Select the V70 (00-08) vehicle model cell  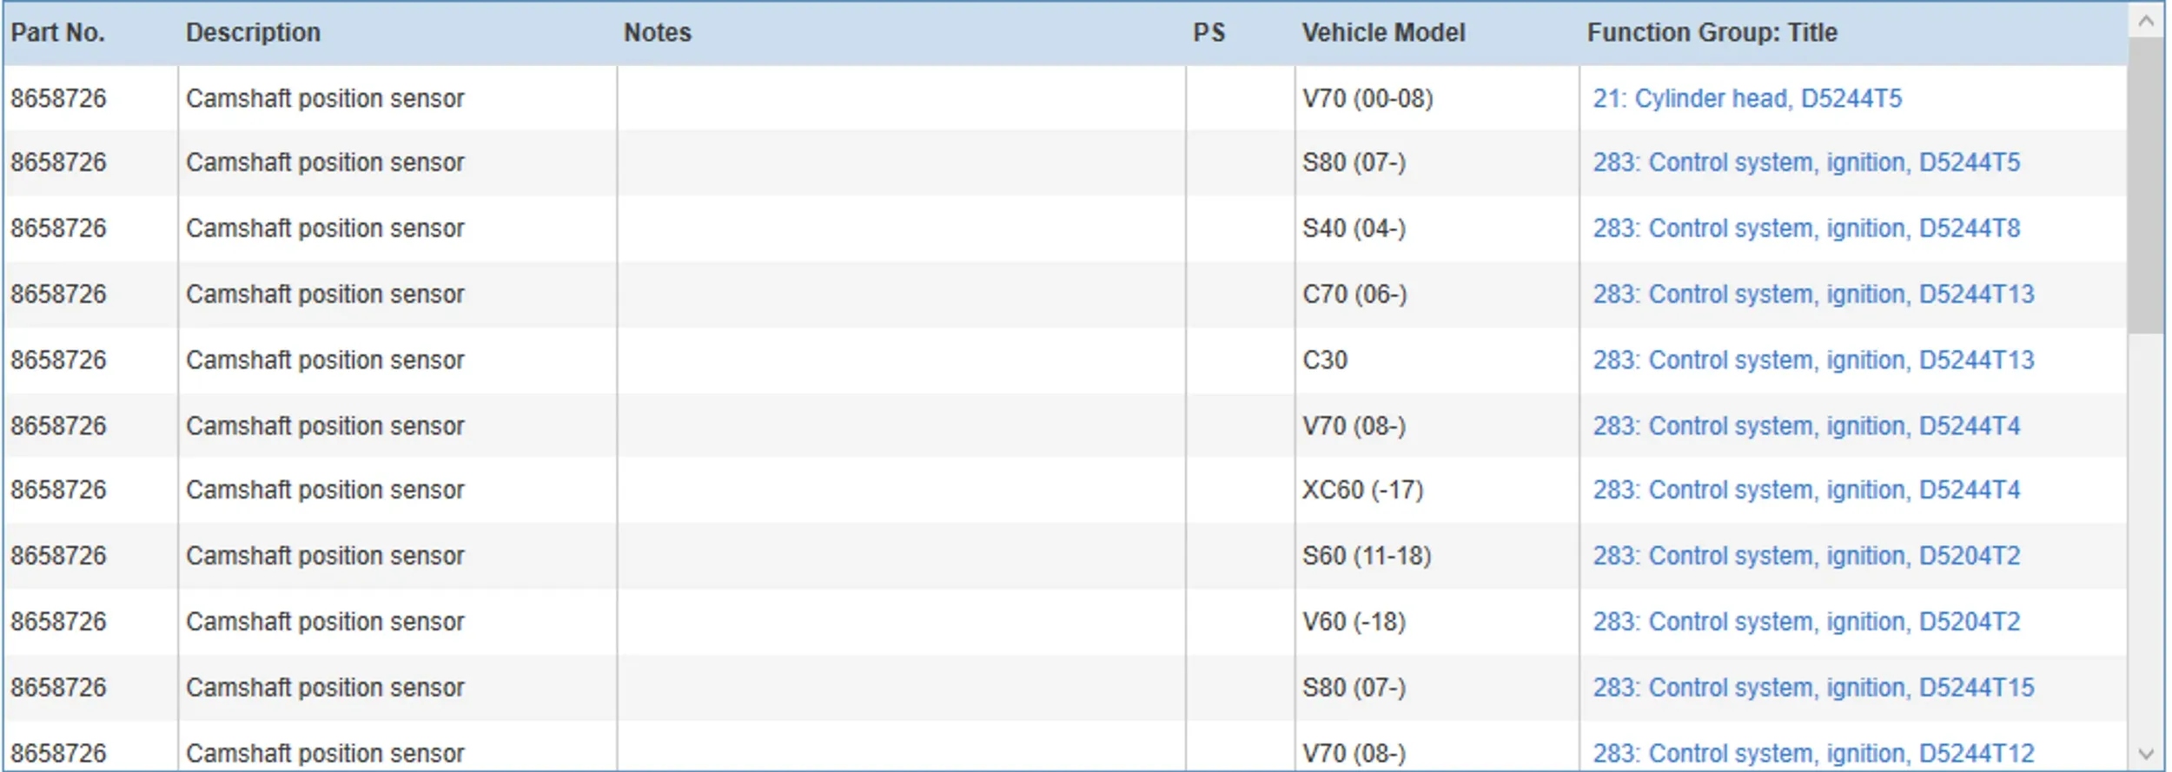tap(1367, 98)
